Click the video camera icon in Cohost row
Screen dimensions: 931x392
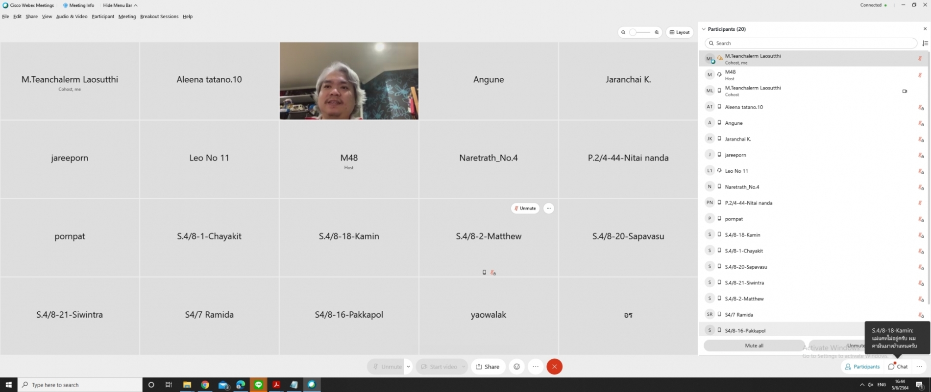[905, 91]
